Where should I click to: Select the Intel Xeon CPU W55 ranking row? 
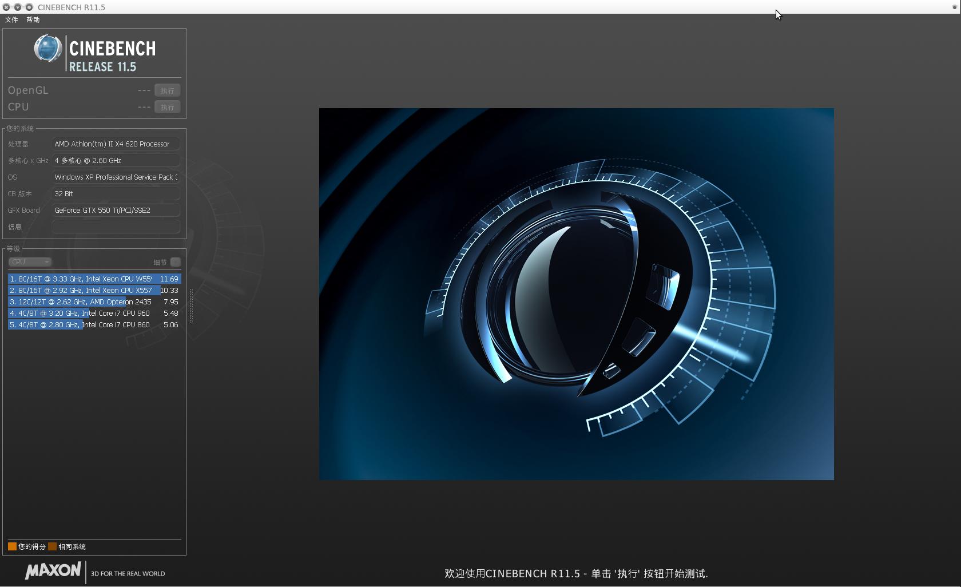94,279
